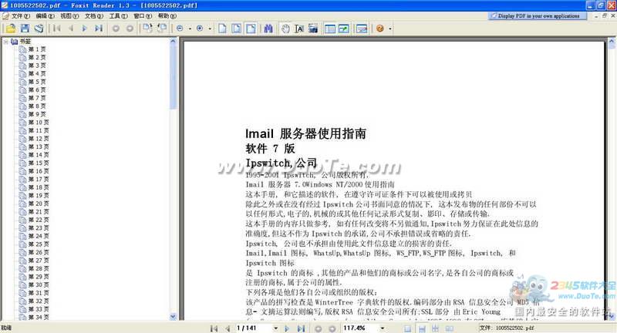
Task: Open the 窗口 menu
Action: tap(143, 15)
